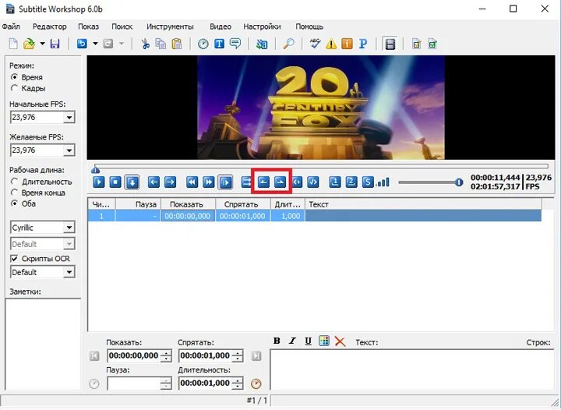Undo the last action
This screenshot has width=561, height=410.
click(82, 44)
